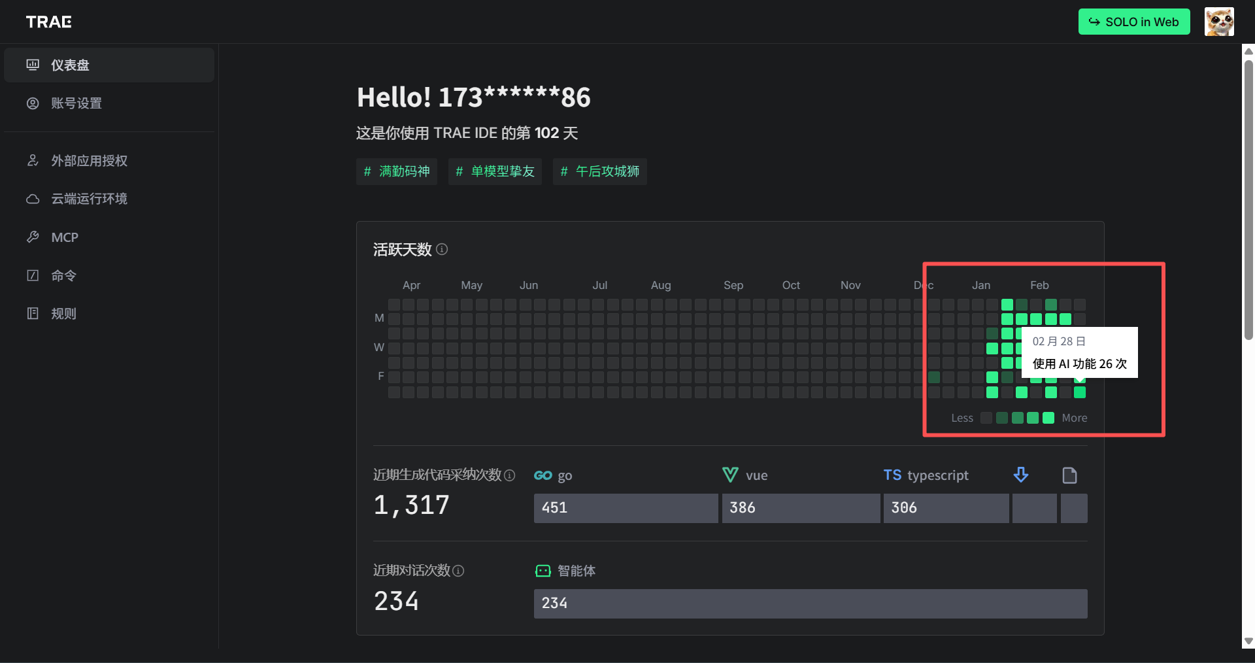Click the 仪表盘 dashboard icon

33,65
